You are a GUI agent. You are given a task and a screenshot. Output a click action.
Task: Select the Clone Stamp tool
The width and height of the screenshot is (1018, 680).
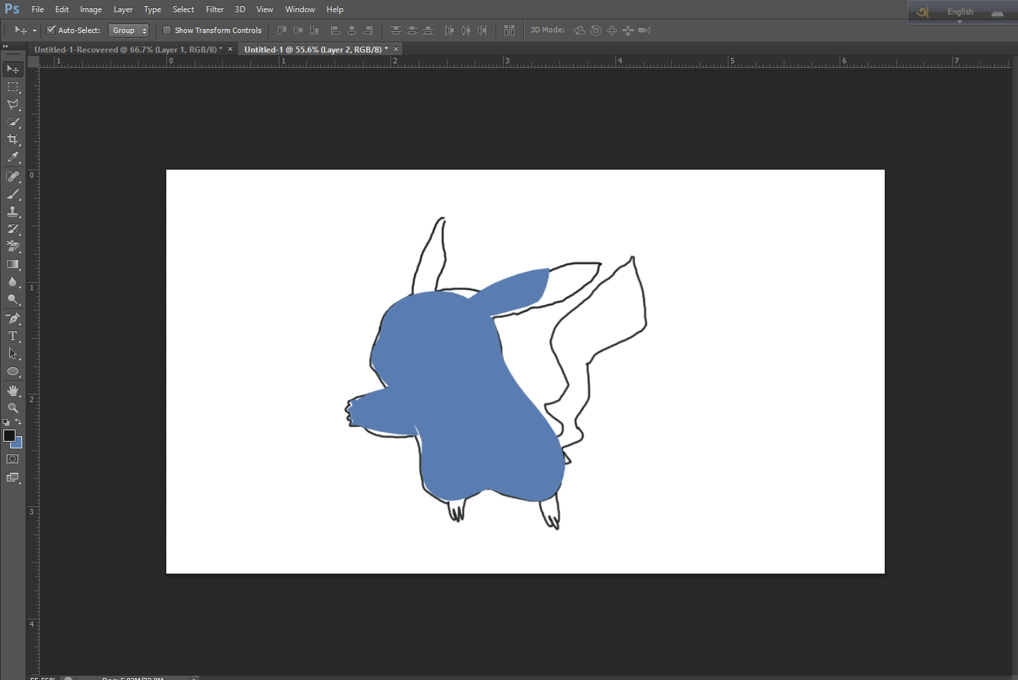tap(13, 211)
